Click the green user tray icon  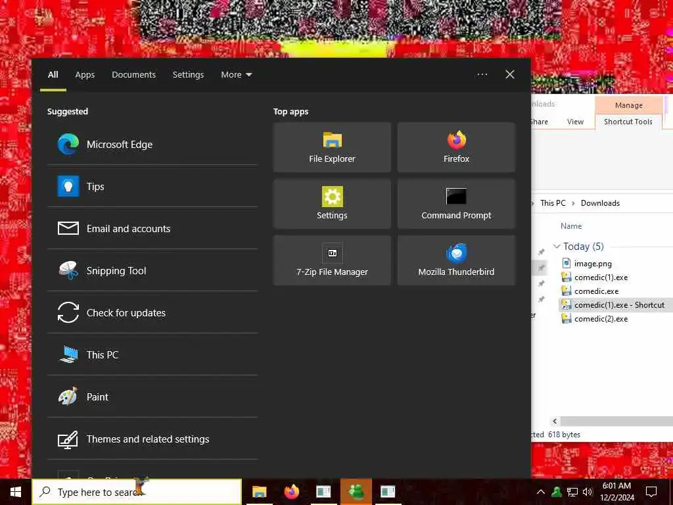pos(557,492)
